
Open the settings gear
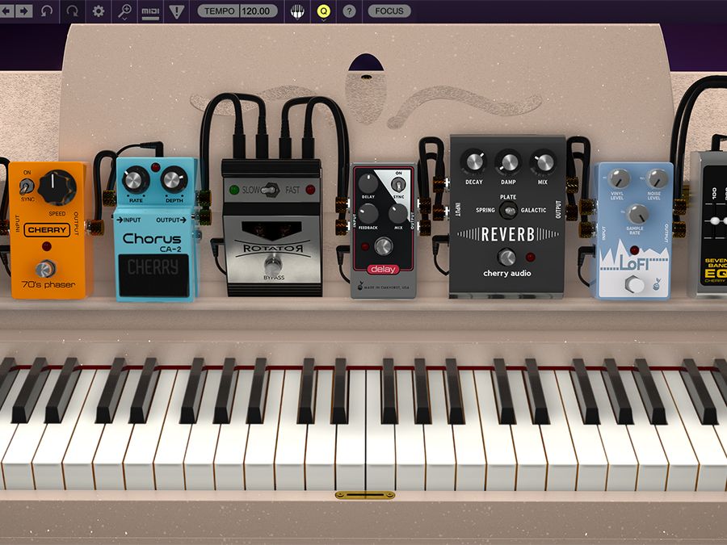click(x=99, y=11)
